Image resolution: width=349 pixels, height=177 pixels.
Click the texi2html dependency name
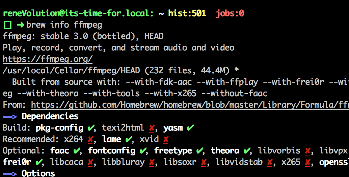[123, 128]
